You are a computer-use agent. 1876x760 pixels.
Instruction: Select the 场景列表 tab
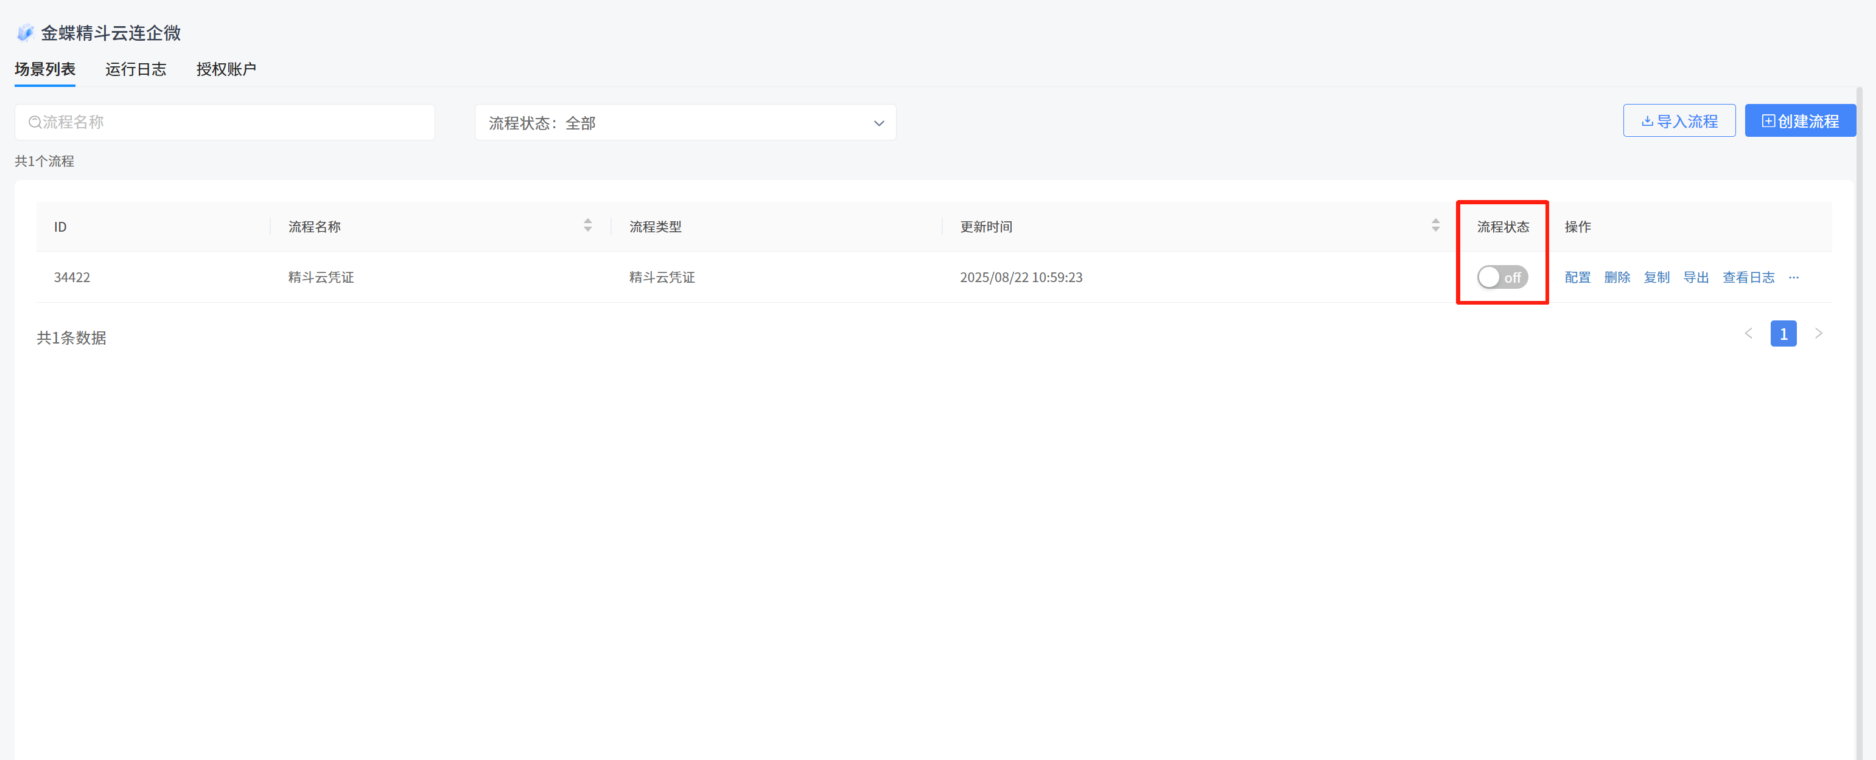pos(45,69)
